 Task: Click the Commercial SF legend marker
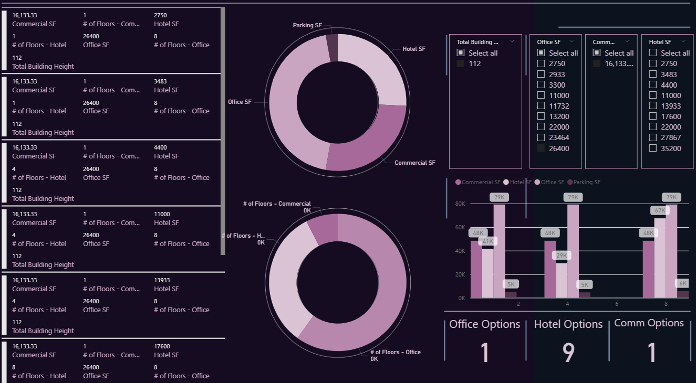tap(458, 182)
